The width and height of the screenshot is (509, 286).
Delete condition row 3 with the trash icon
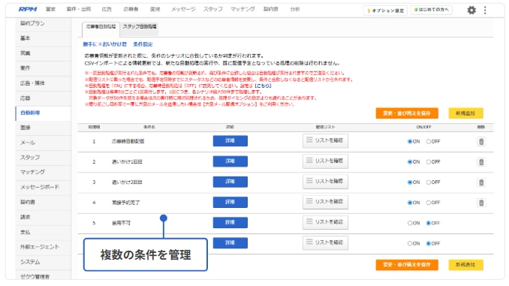[481, 182]
